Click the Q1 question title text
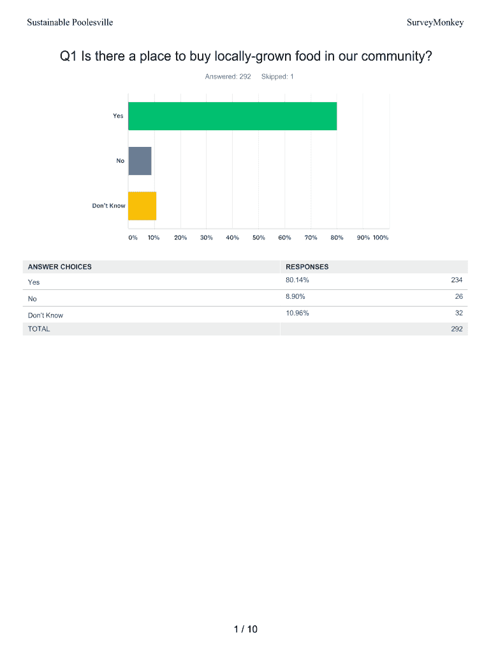This screenshot has height=654, width=491. pyautogui.click(x=246, y=57)
